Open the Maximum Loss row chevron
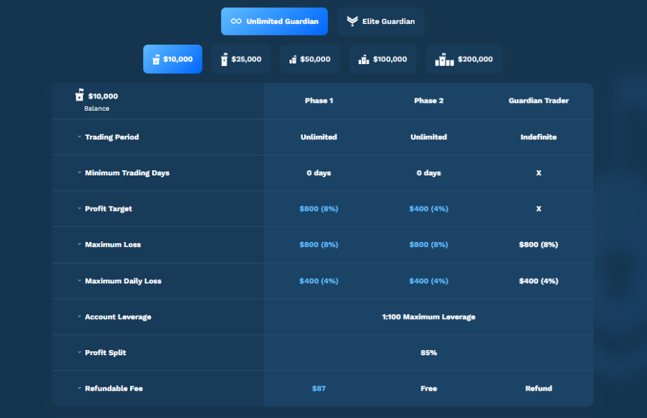Viewport: 647px width, 418px height. click(79, 245)
